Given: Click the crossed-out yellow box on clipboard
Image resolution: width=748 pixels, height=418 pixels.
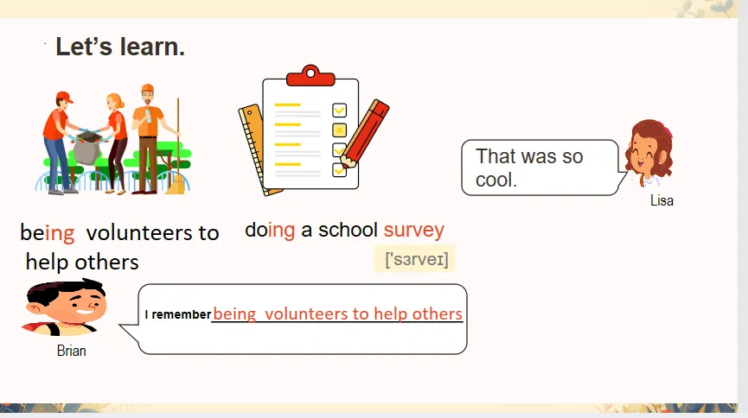Looking at the screenshot, I should pos(339,130).
